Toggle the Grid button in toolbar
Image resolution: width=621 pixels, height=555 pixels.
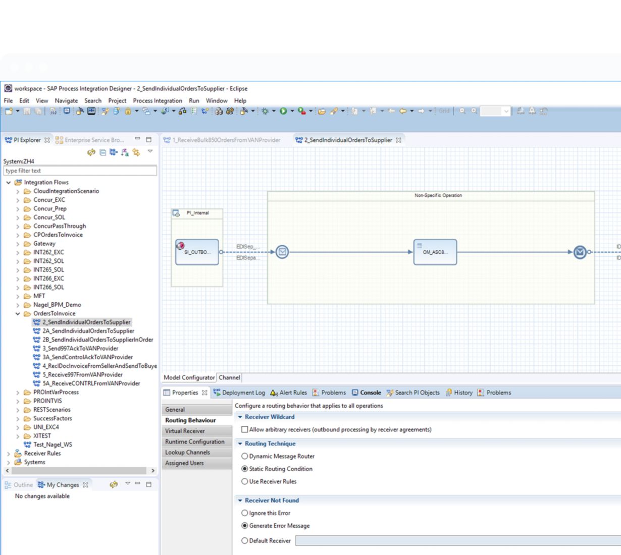tap(444, 111)
